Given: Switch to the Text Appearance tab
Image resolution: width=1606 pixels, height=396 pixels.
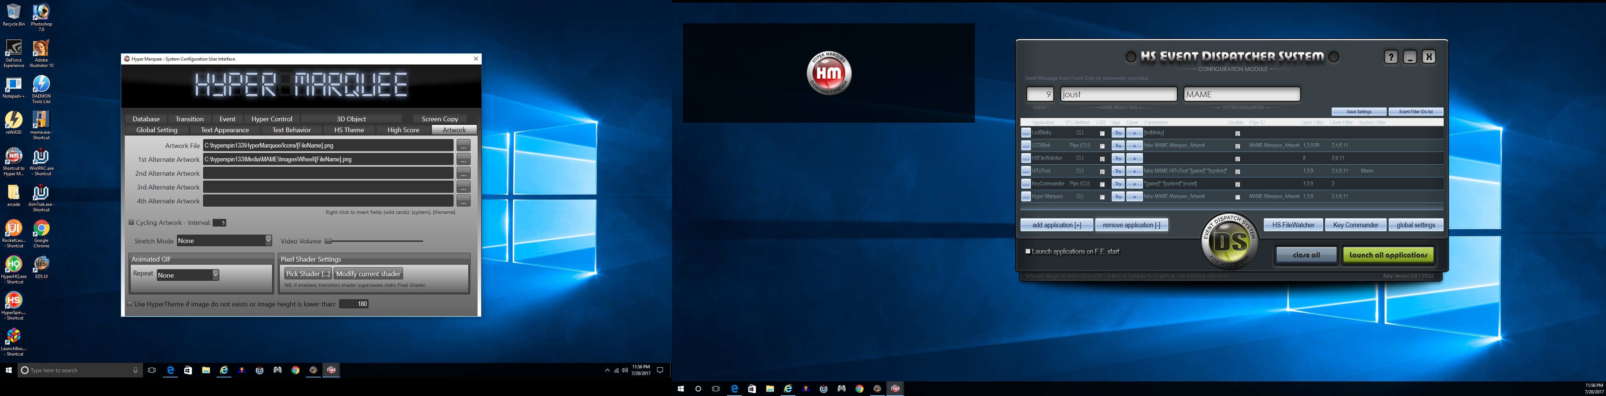Looking at the screenshot, I should click(x=225, y=130).
